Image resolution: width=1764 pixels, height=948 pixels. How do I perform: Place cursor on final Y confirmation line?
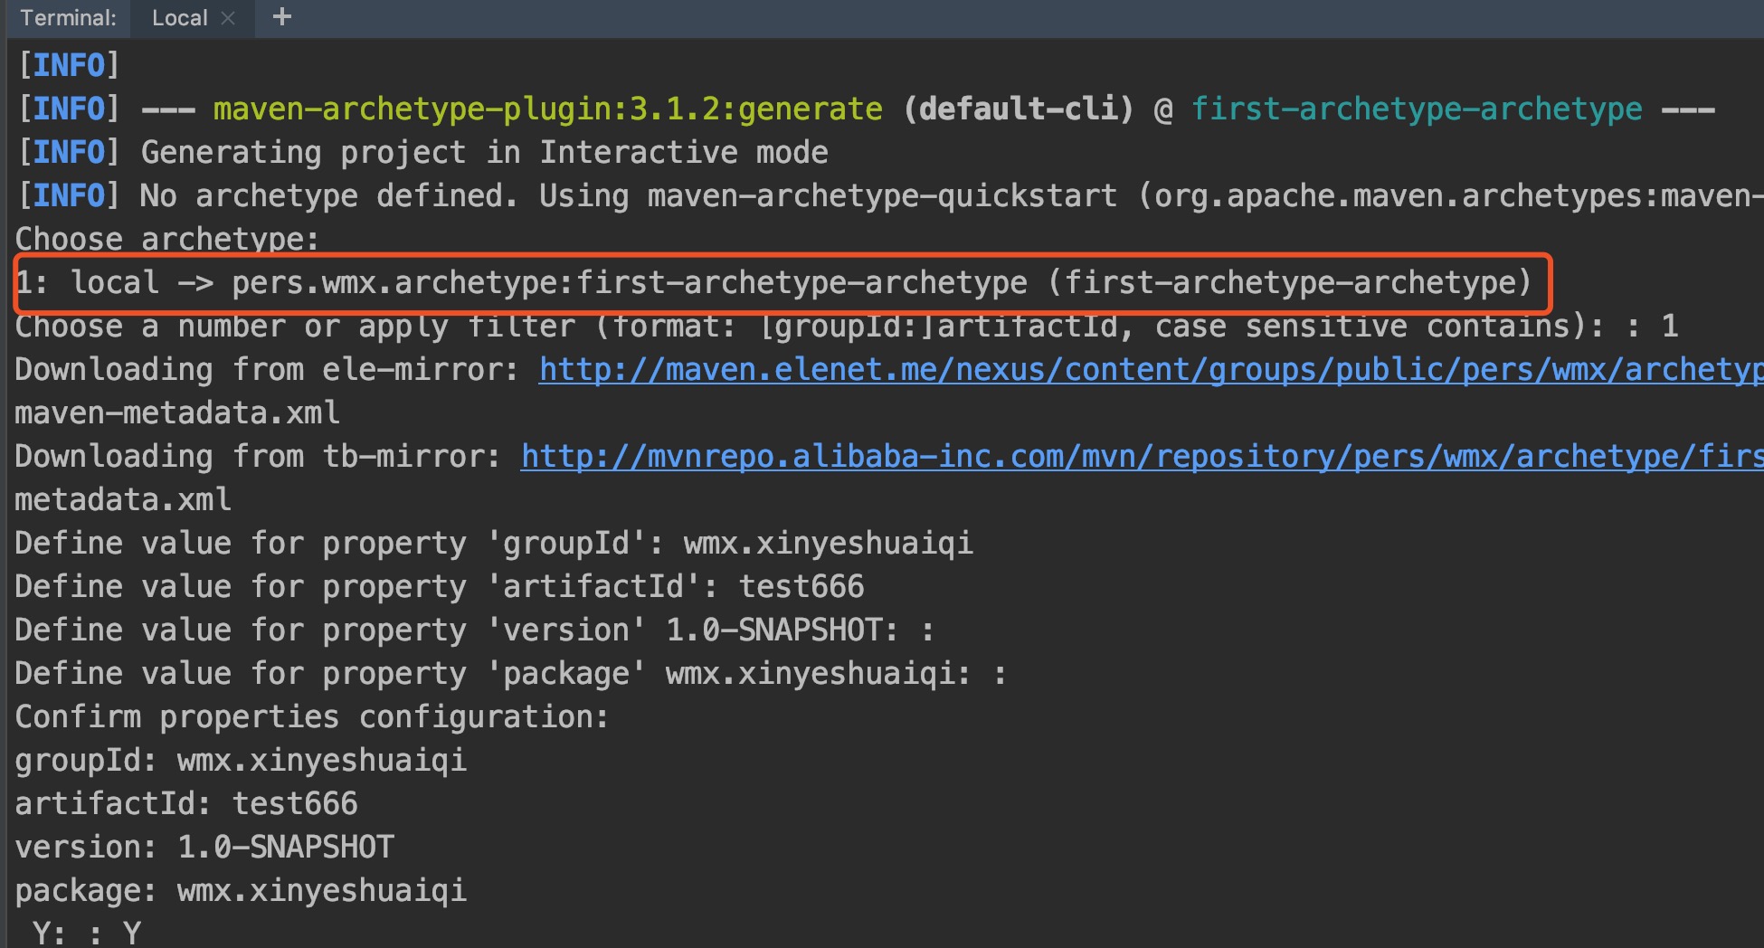point(87,932)
